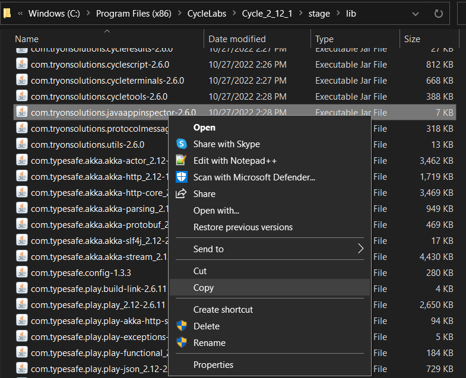Go to Program Files (x86) breadcrumb
This screenshot has width=466, height=378.
pos(134,14)
